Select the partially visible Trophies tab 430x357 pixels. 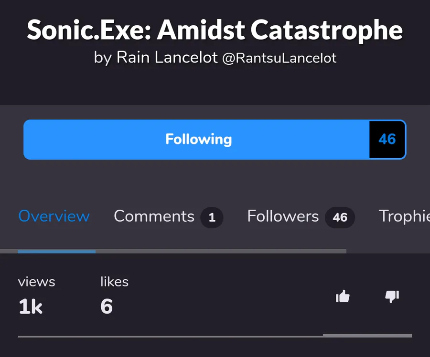click(x=404, y=216)
